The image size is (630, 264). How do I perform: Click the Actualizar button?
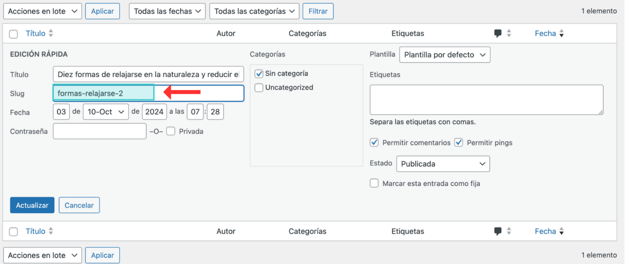[32, 205]
